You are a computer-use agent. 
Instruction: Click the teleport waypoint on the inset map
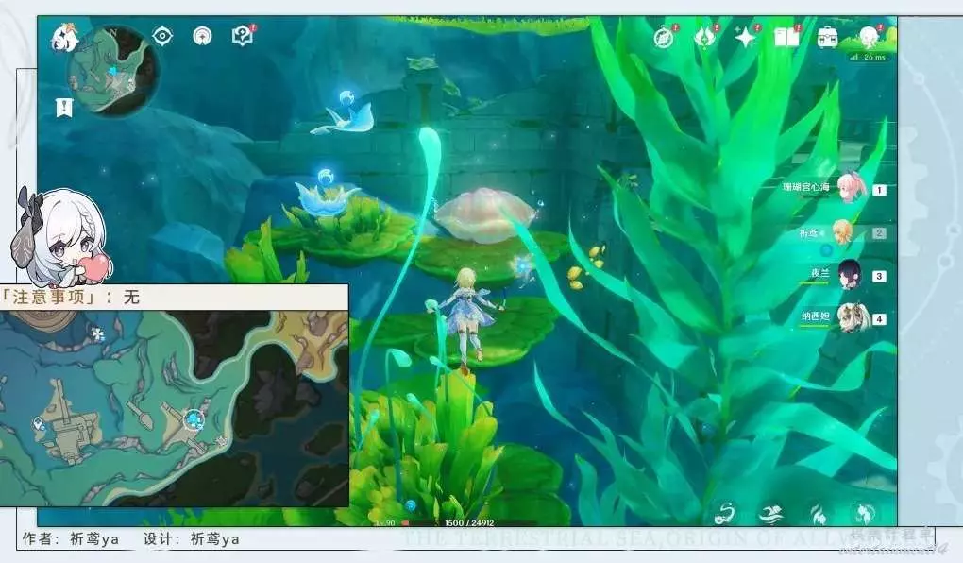[x=195, y=418]
